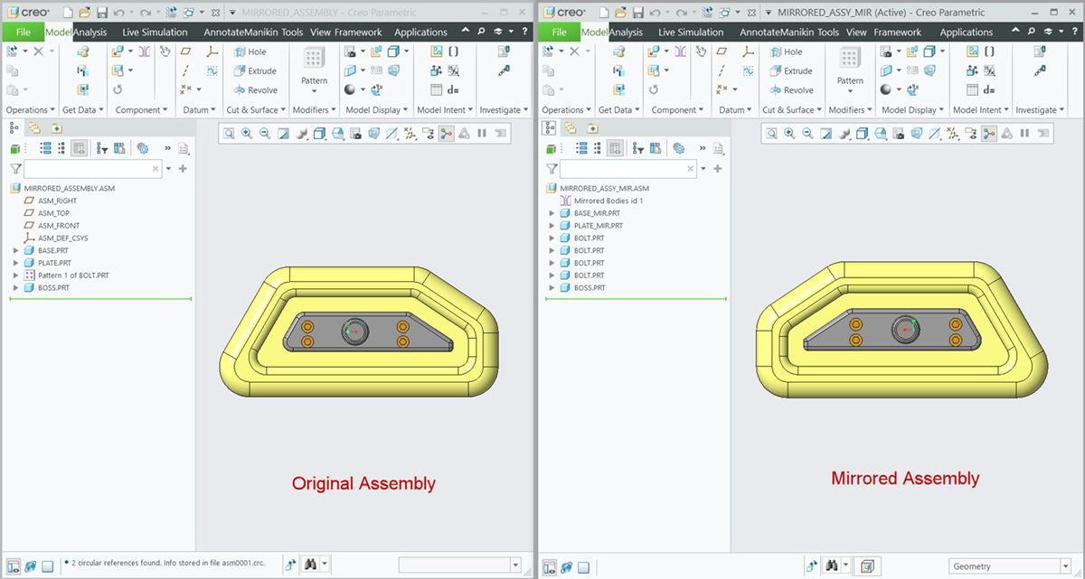Switch to the Live Simulation tab
The height and width of the screenshot is (579, 1085).
[154, 32]
